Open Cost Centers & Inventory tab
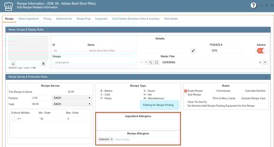Viewport: 274px width, 147px height. [136, 19]
